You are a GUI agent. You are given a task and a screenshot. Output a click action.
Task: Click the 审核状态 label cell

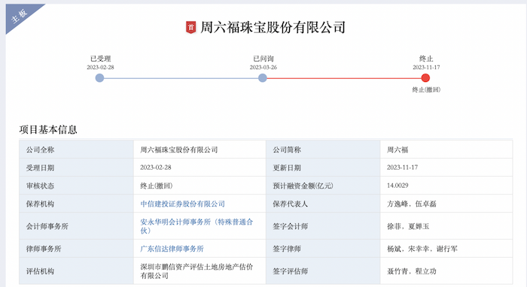click(x=76, y=186)
